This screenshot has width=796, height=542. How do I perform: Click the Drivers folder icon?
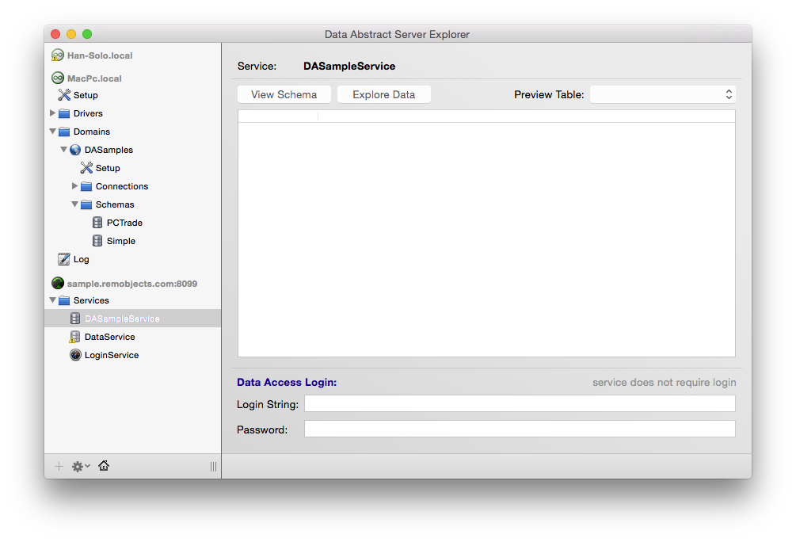64,113
